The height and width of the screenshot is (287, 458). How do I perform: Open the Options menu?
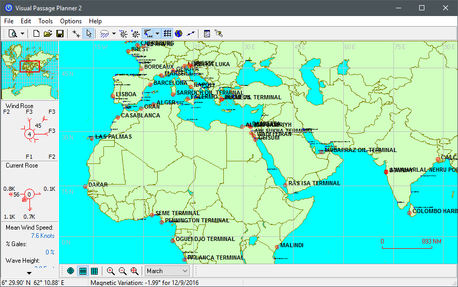tap(71, 21)
